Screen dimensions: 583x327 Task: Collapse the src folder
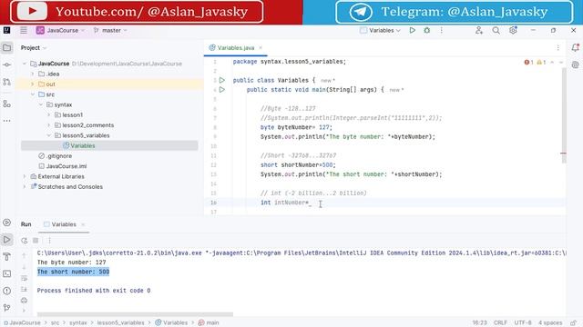tap(33, 94)
